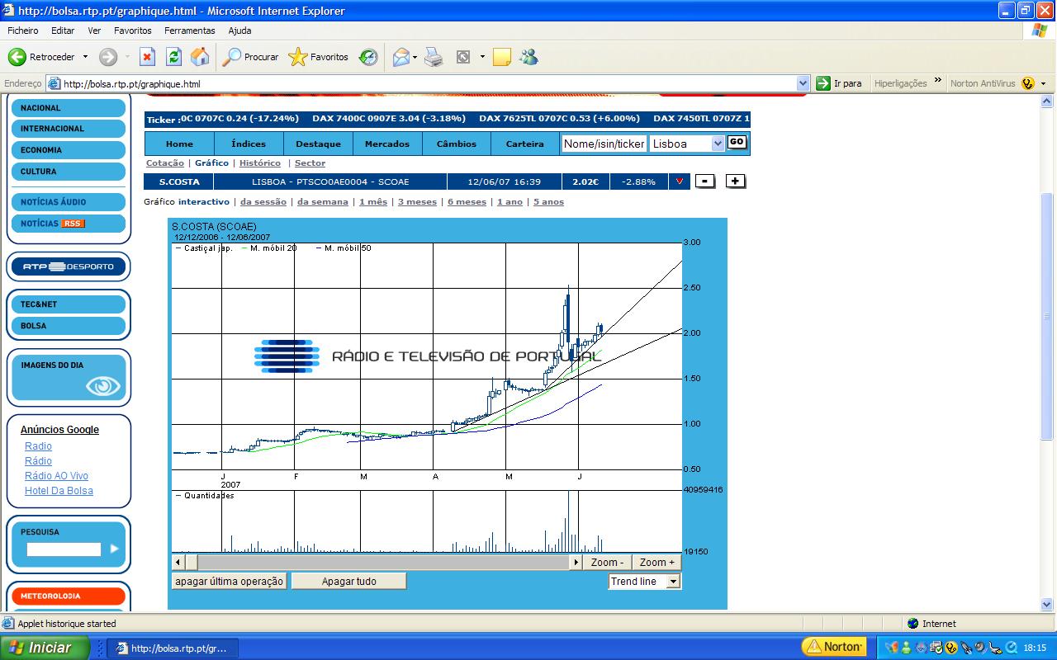The height and width of the screenshot is (660, 1057).
Task: Click the Nome/isin/ticker input field
Action: point(603,144)
